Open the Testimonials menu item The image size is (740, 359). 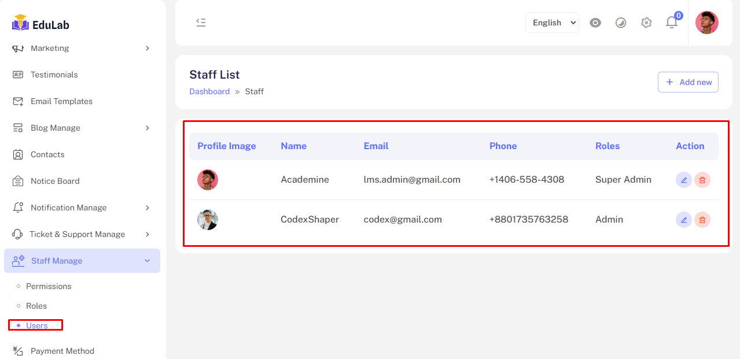[54, 75]
